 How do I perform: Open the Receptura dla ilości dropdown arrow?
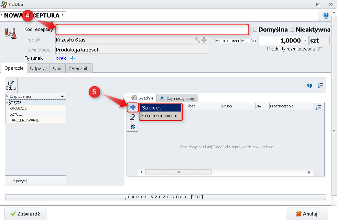pyautogui.click(x=305, y=40)
